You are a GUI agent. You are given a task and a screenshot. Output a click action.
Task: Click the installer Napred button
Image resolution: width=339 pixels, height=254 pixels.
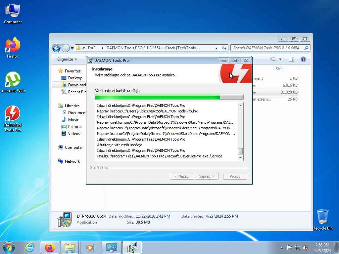tap(207, 176)
